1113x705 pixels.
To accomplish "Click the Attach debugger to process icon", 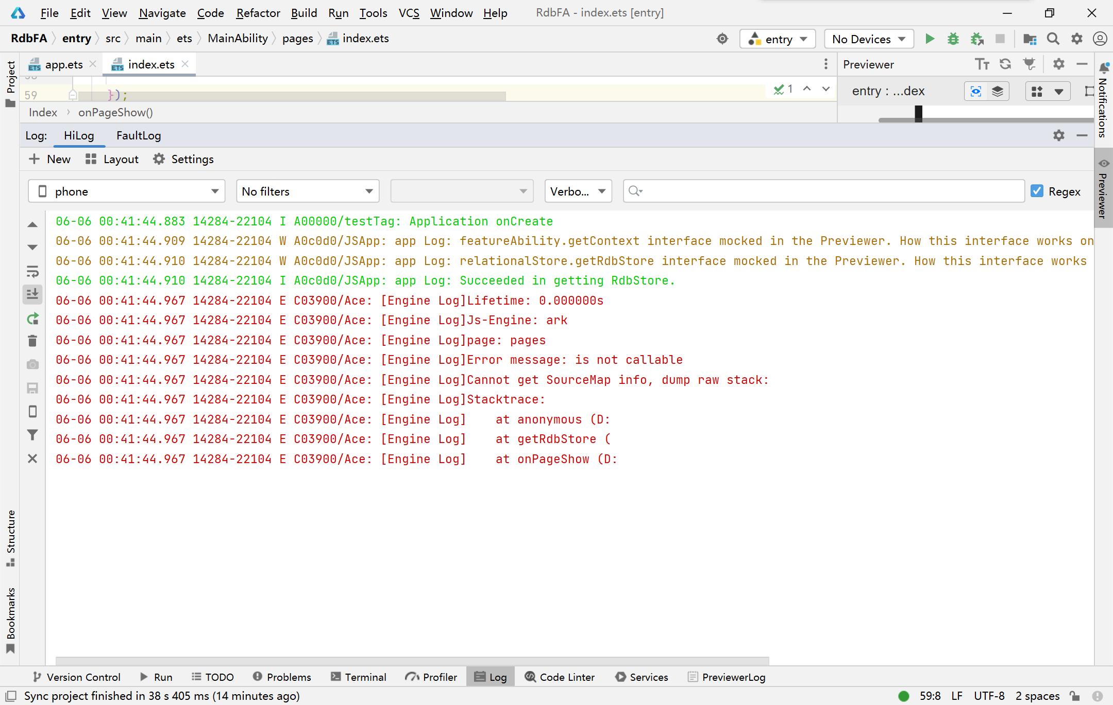I will 977,39.
